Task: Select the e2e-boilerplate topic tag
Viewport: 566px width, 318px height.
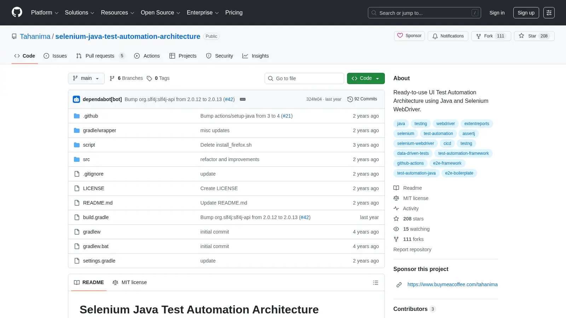Action: pyautogui.click(x=459, y=173)
